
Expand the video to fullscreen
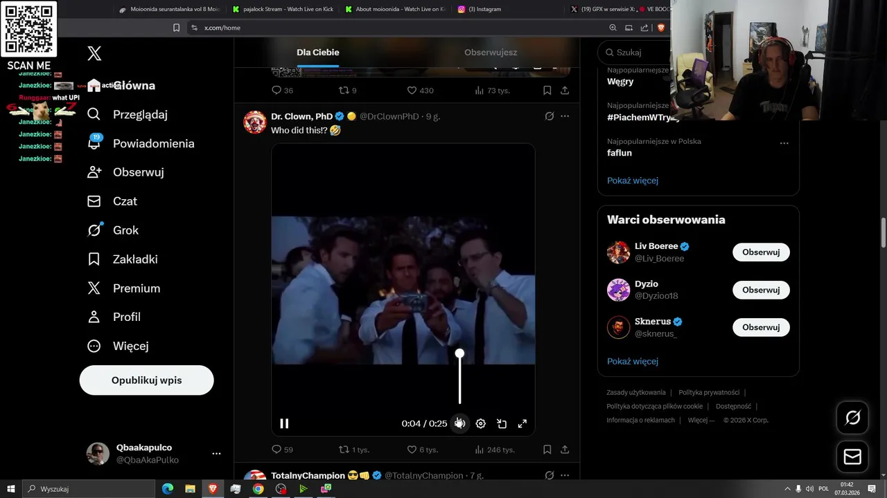522,423
